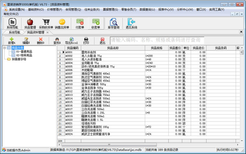246x154 pixels.
Task: Switch to the 系统导航 tab
Action: pyautogui.click(x=14, y=32)
